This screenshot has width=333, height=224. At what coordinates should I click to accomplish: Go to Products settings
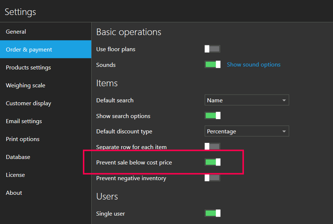[28, 68]
